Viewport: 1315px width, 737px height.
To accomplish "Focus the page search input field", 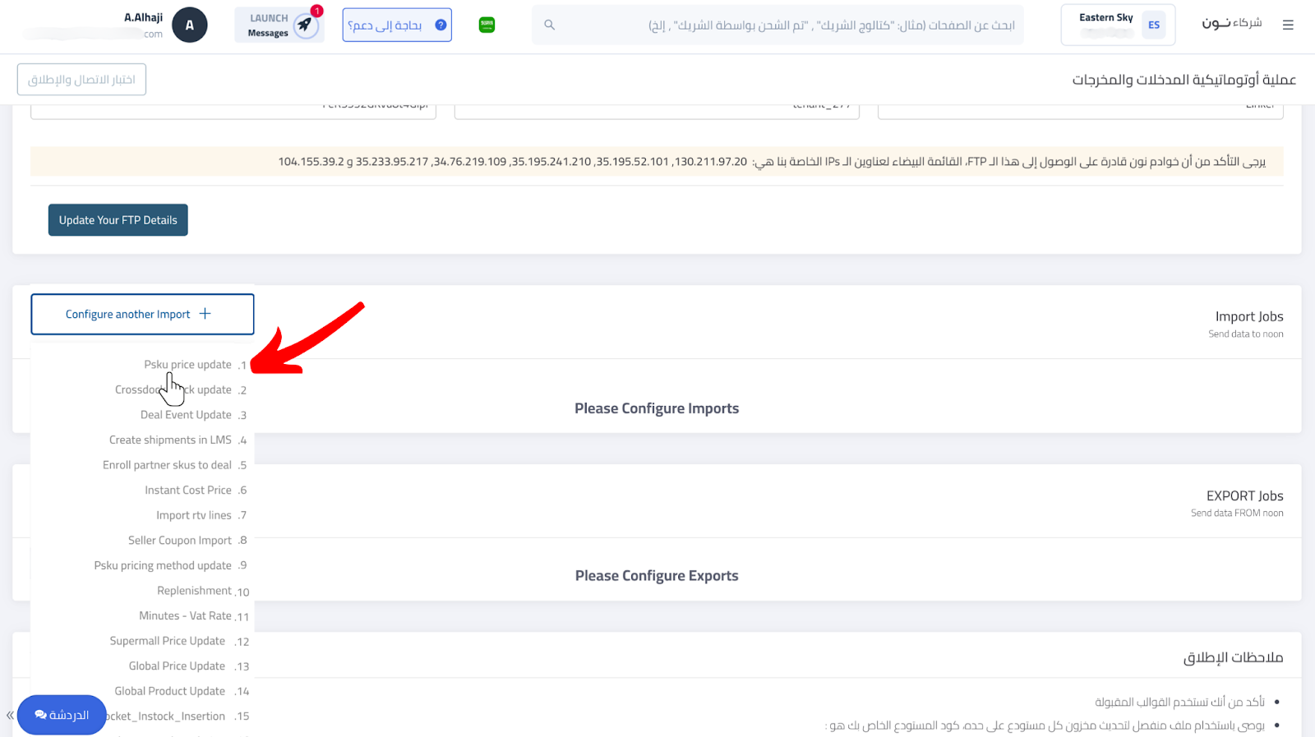I will click(x=777, y=25).
